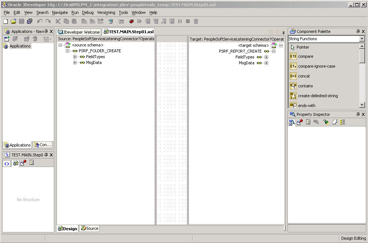Switch to Source view of the stylesheet
This screenshot has width=368, height=243.
pyautogui.click(x=89, y=228)
